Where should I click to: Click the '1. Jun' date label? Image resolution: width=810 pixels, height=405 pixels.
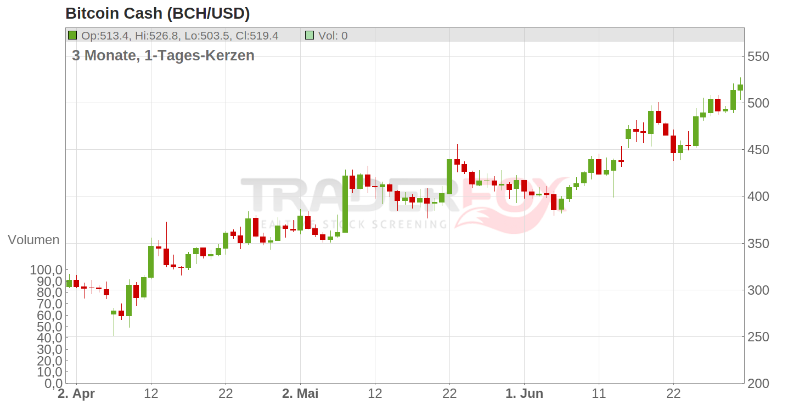tap(524, 393)
